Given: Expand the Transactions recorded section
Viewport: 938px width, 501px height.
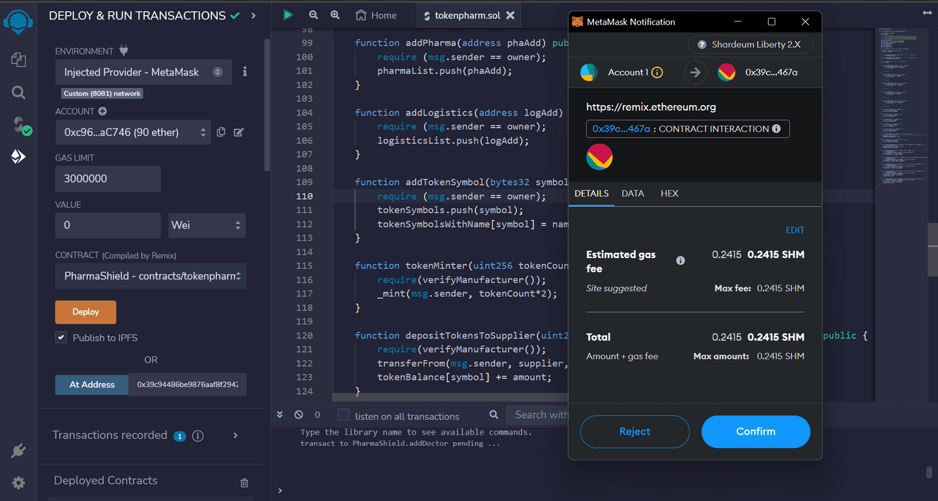Looking at the screenshot, I should tap(236, 435).
